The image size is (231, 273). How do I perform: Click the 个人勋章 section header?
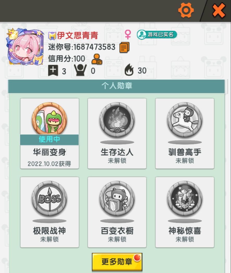(117, 86)
